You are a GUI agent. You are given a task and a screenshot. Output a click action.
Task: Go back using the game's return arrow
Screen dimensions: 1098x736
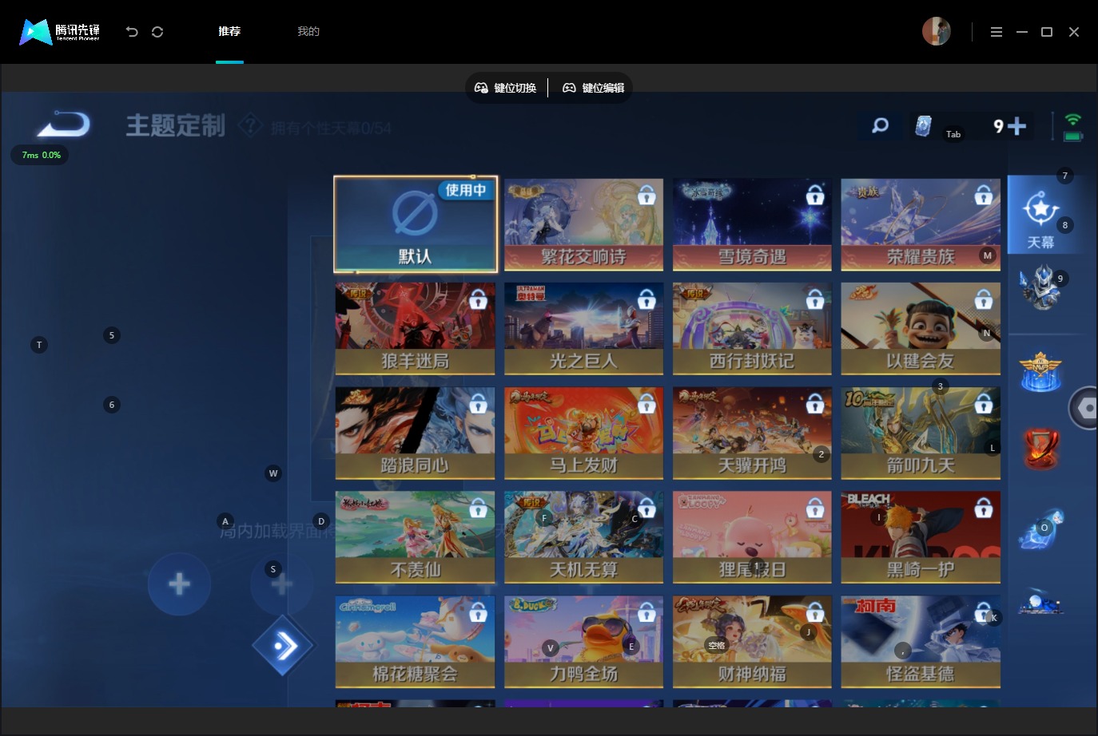pyautogui.click(x=64, y=125)
